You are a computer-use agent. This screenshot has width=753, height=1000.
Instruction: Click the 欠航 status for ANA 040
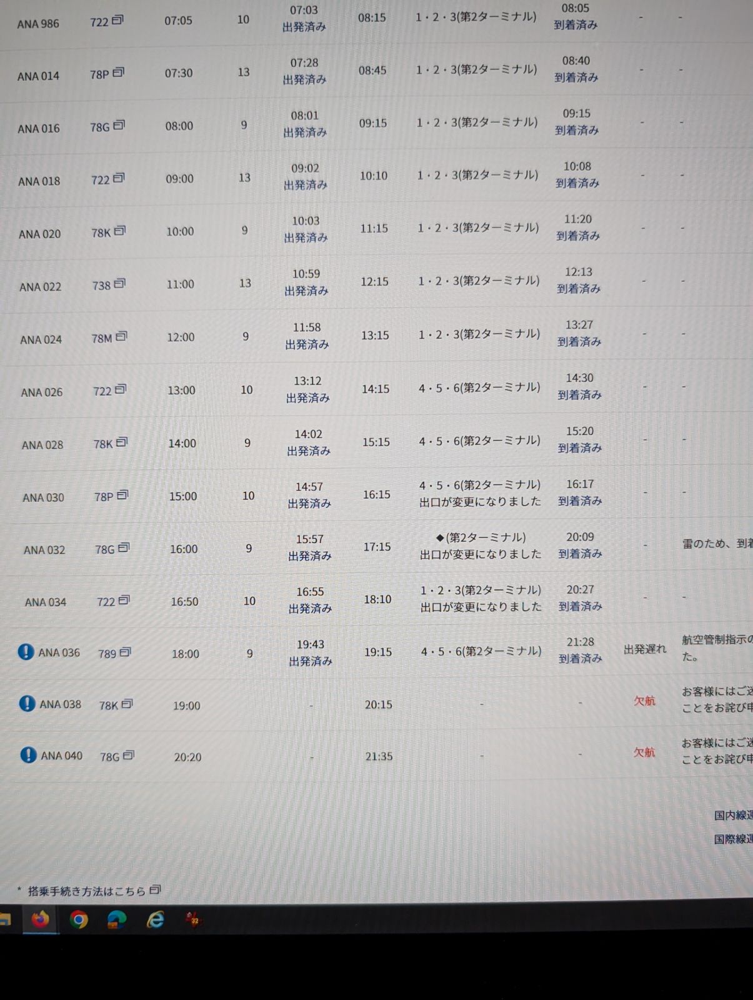point(645,752)
